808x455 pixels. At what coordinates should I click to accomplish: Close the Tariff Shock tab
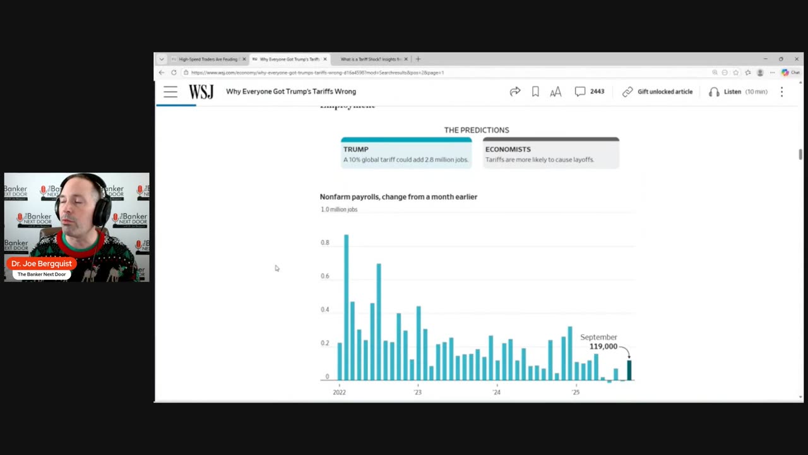tap(406, 59)
